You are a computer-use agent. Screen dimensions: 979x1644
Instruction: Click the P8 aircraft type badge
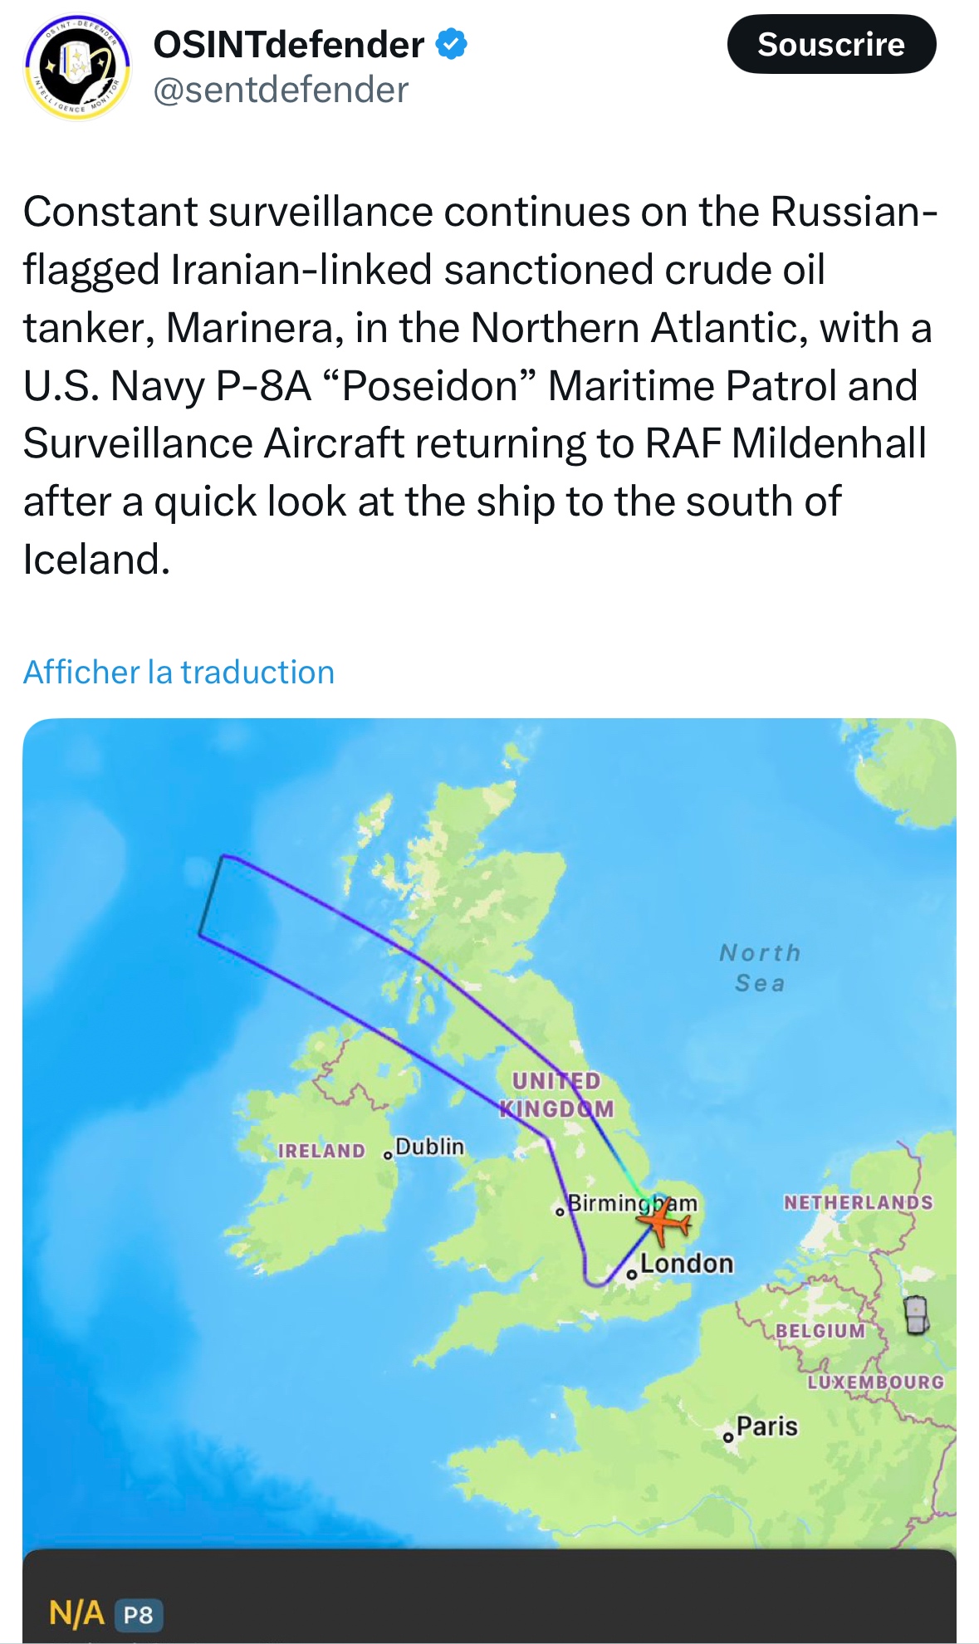[x=138, y=1615]
